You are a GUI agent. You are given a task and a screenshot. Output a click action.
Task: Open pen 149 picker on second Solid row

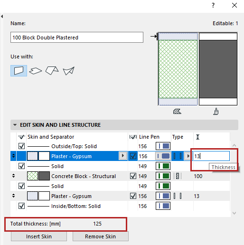163,186
